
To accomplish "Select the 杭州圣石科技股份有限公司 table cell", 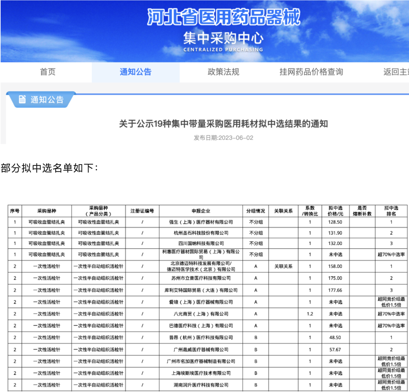I will click(x=201, y=233).
